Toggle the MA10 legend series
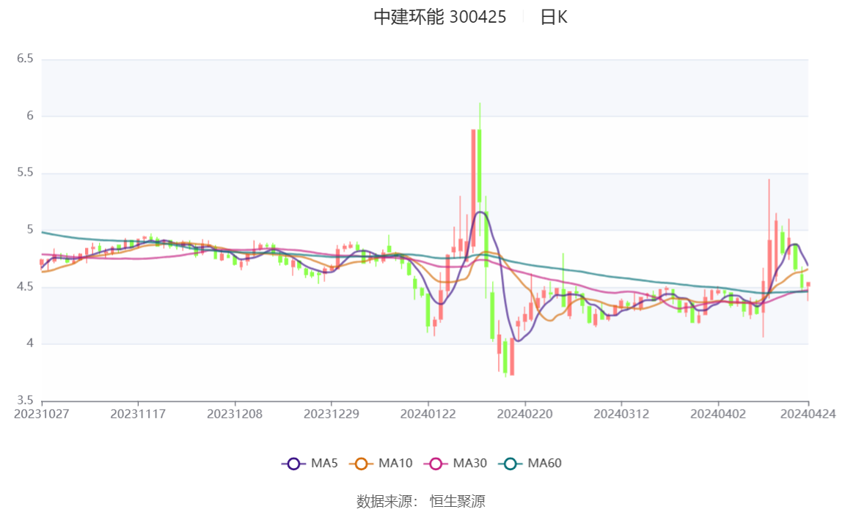This screenshot has width=842, height=512. [381, 463]
